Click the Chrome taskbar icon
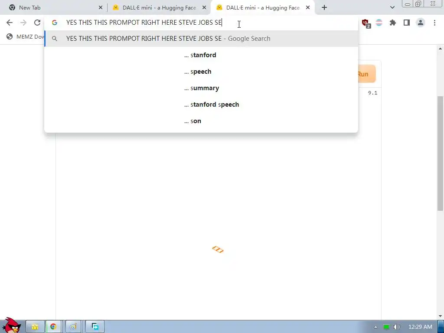The width and height of the screenshot is (444, 333). click(53, 327)
